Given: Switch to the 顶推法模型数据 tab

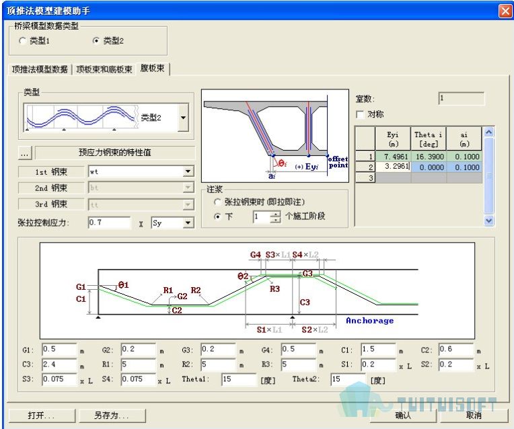Looking at the screenshot, I should 40,69.
